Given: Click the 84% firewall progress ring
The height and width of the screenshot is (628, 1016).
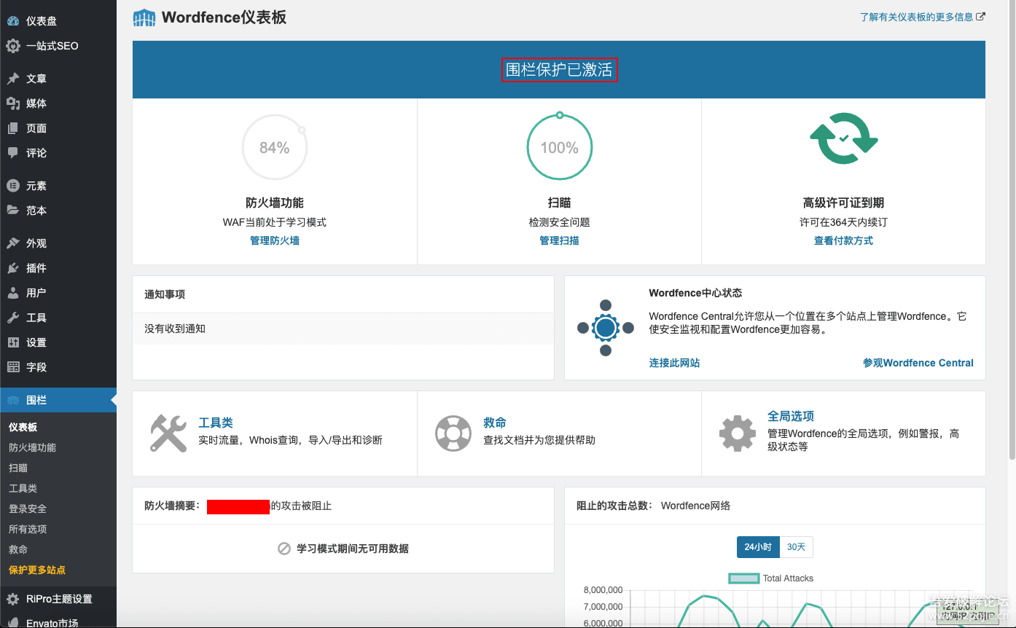Looking at the screenshot, I should pos(274,146).
